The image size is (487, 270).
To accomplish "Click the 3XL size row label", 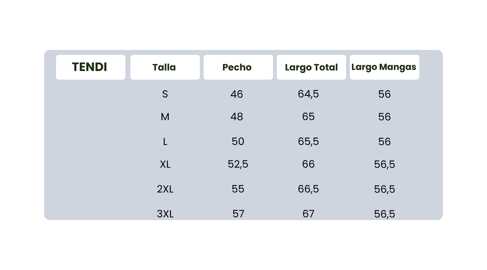I will coord(165,214).
